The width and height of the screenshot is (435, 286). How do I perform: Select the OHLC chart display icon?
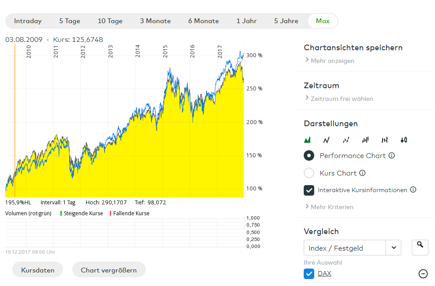385,140
